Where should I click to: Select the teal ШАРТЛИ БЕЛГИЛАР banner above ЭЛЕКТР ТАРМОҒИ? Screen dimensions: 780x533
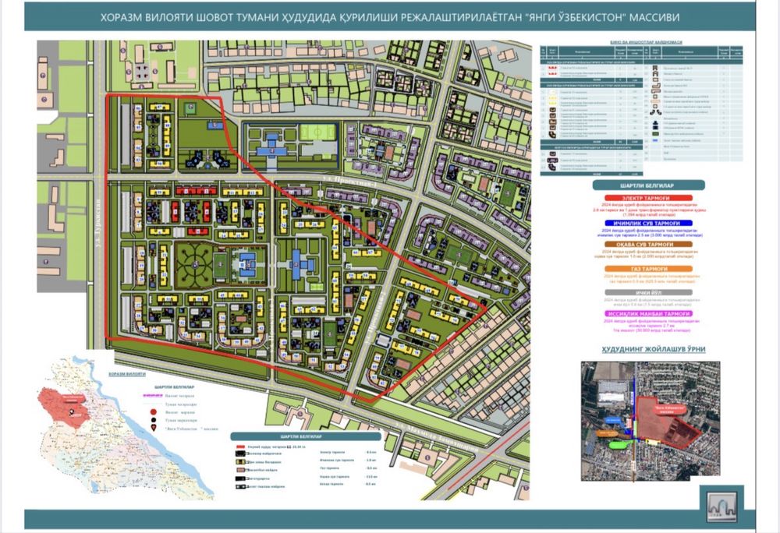click(x=648, y=185)
